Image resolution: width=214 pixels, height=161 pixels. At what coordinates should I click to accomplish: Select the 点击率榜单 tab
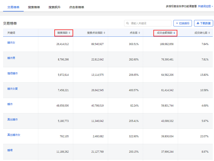tap(76, 7)
